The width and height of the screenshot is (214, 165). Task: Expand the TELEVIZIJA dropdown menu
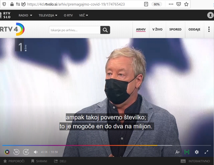point(48,15)
